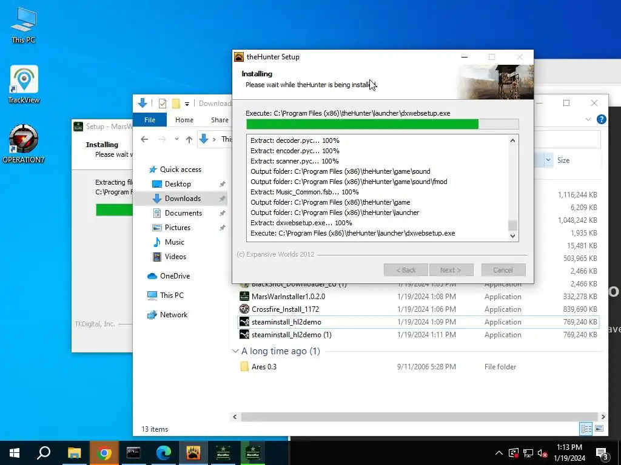Collapse the 'A long time ago' group

pos(235,351)
